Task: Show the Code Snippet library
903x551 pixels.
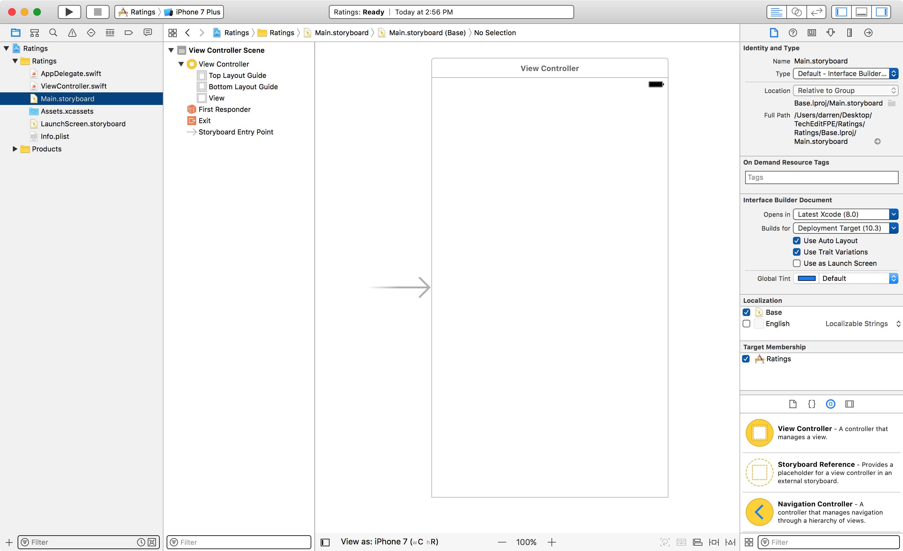Action: 812,404
